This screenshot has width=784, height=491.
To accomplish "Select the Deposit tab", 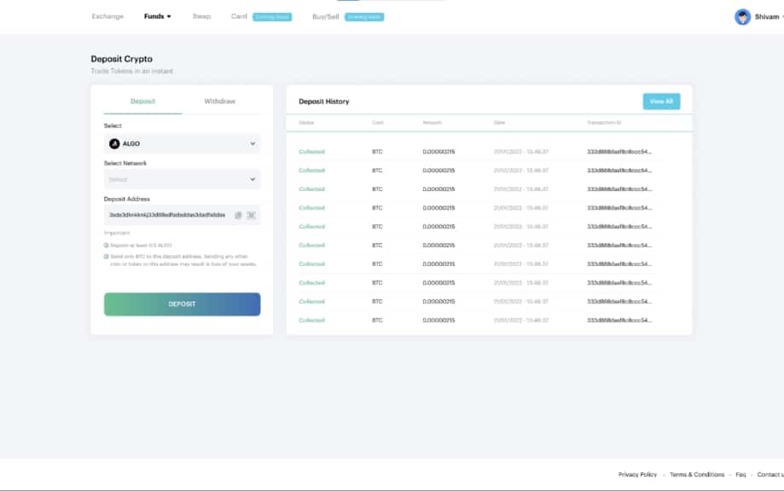I will pyautogui.click(x=142, y=101).
